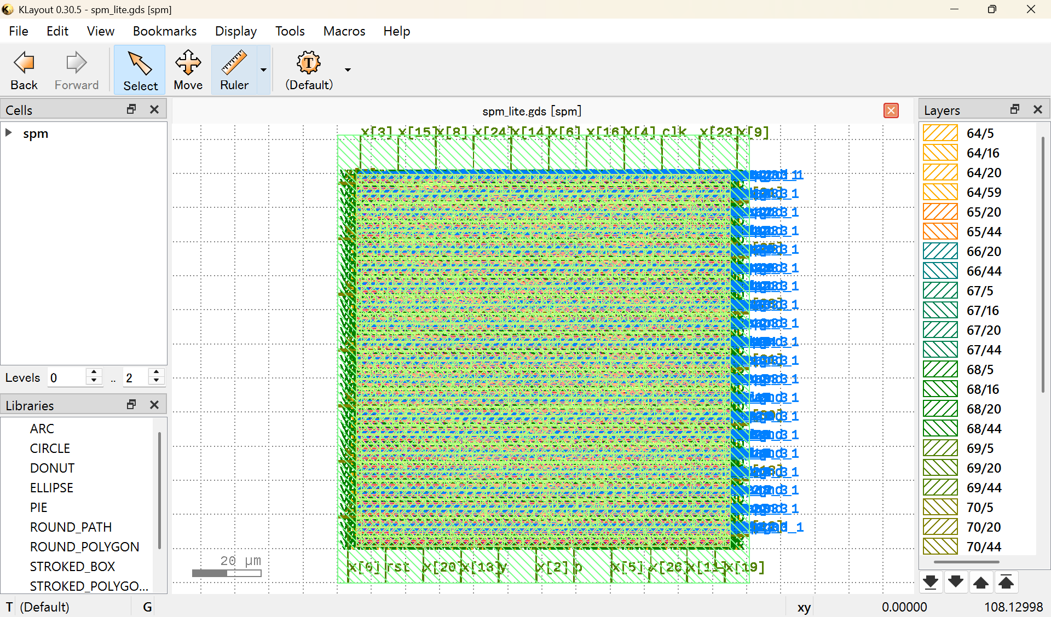Screen dimensions: 1051x617
Task: Click the Select arrow tool
Action: pyautogui.click(x=140, y=70)
